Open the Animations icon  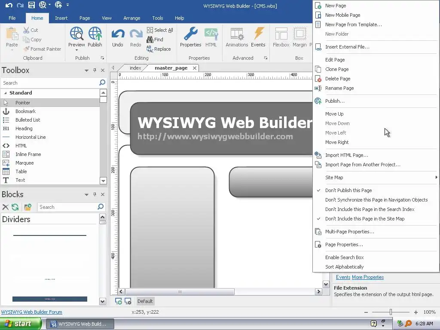tap(237, 34)
